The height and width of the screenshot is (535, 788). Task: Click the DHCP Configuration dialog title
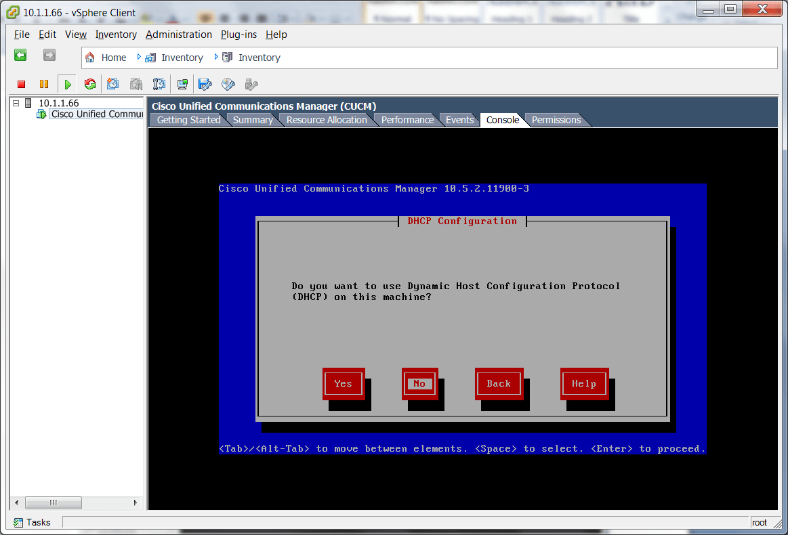462,221
